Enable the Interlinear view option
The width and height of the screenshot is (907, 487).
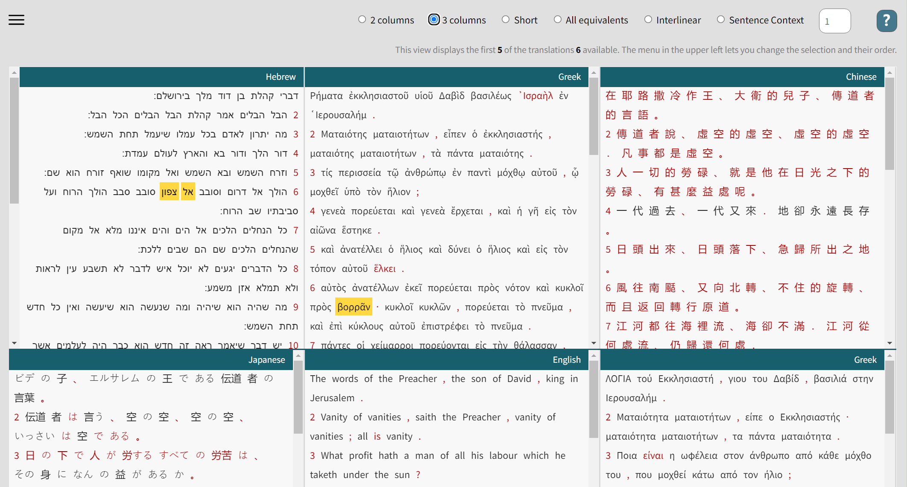pos(648,20)
